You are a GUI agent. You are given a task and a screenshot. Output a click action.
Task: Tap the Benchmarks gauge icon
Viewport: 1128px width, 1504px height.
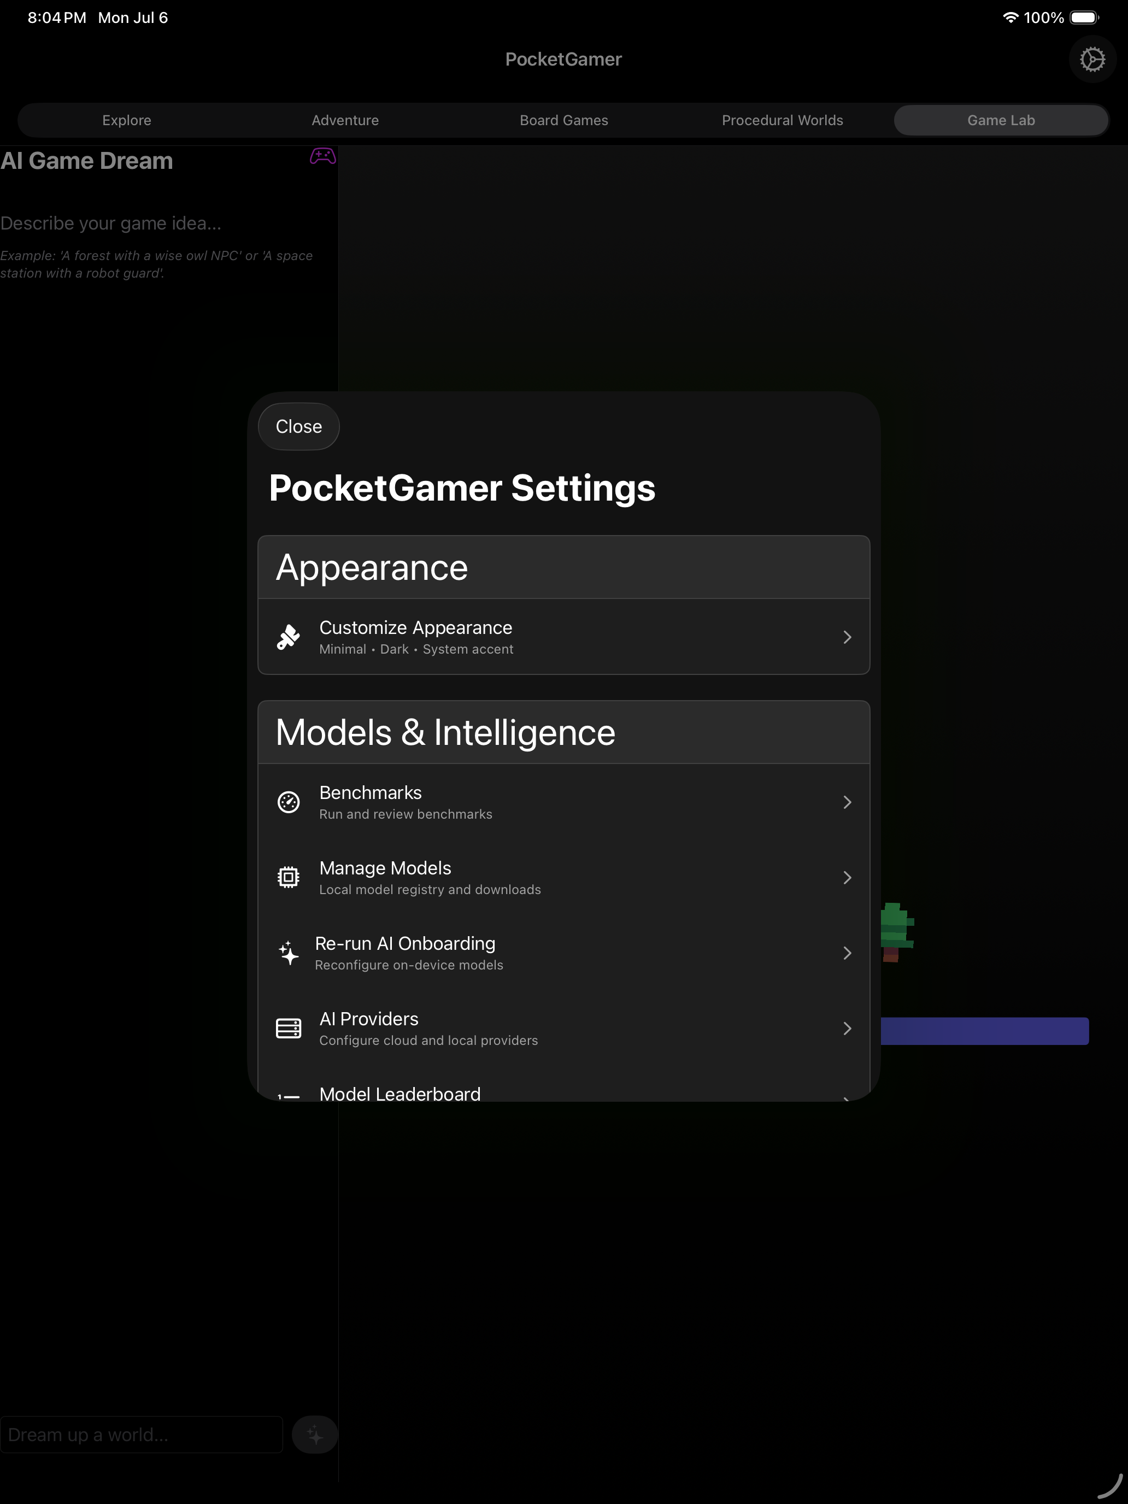pyautogui.click(x=289, y=802)
